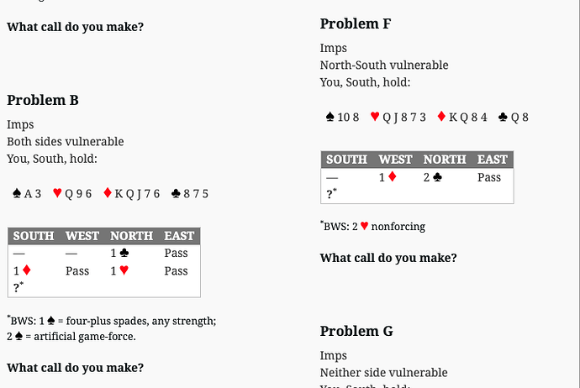Select the club symbol in Problem F's hand

(x=503, y=118)
